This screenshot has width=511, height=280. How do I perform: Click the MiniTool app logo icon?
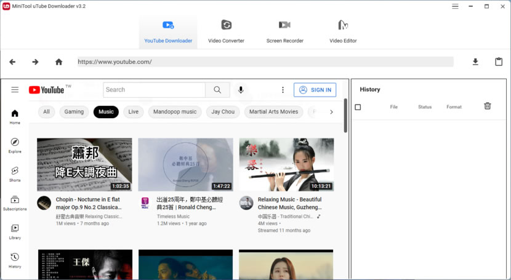[x=6, y=6]
